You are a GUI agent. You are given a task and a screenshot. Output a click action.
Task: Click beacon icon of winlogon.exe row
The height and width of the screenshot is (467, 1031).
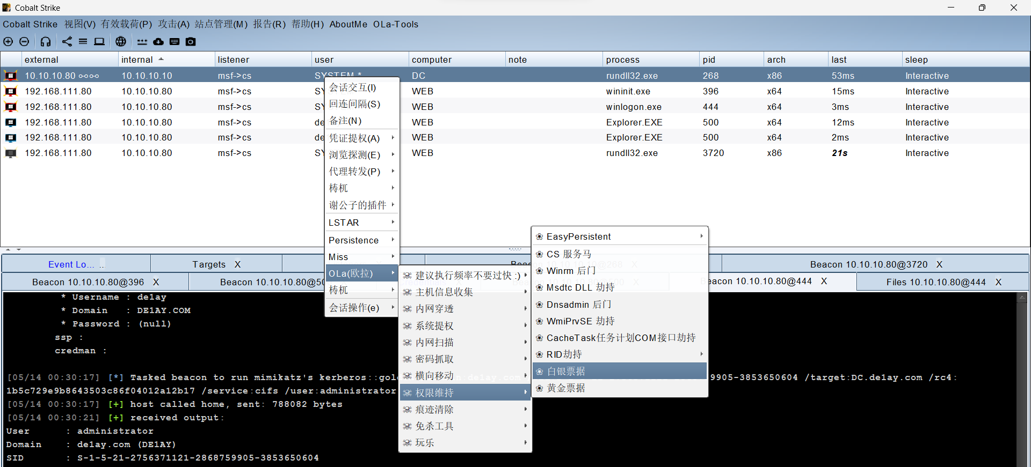pos(11,107)
